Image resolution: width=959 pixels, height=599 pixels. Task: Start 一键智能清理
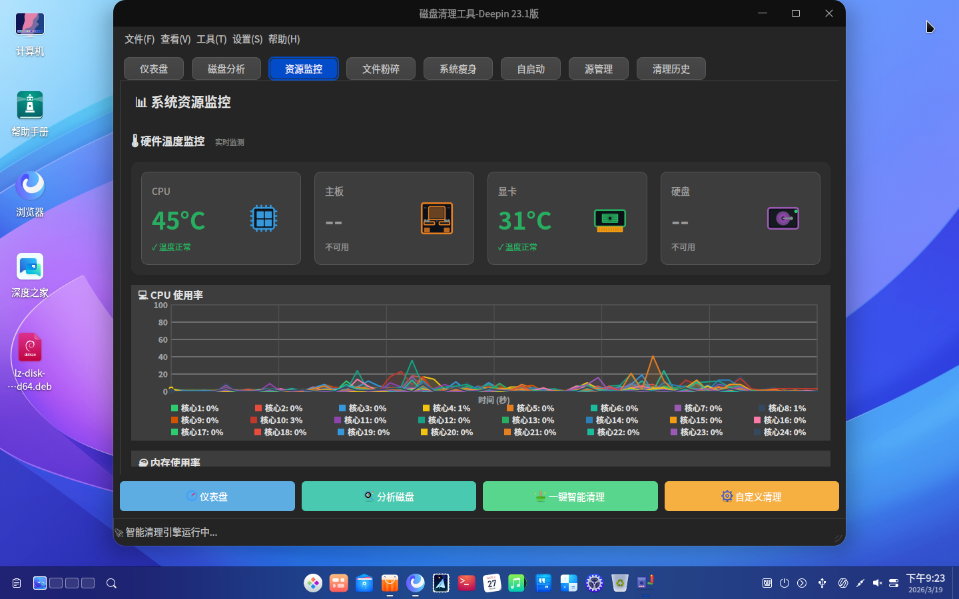coord(570,497)
